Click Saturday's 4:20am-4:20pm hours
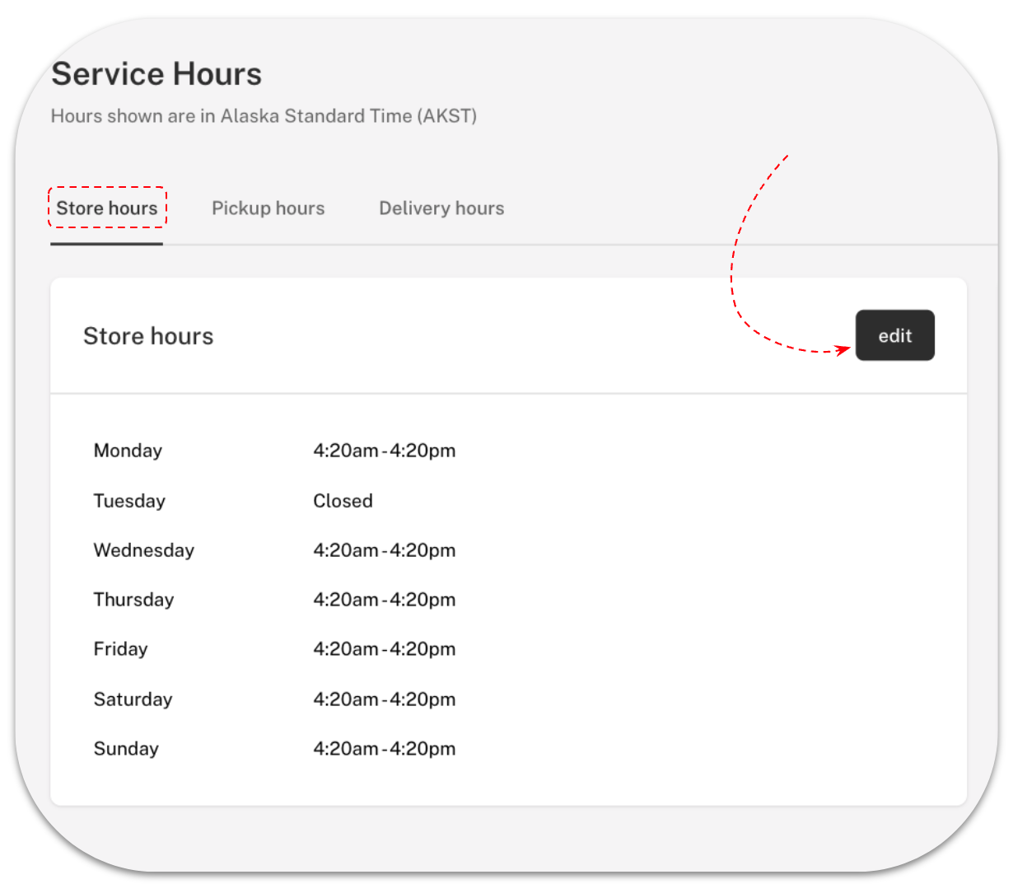Screen dimensions: 1013x884 tap(384, 699)
